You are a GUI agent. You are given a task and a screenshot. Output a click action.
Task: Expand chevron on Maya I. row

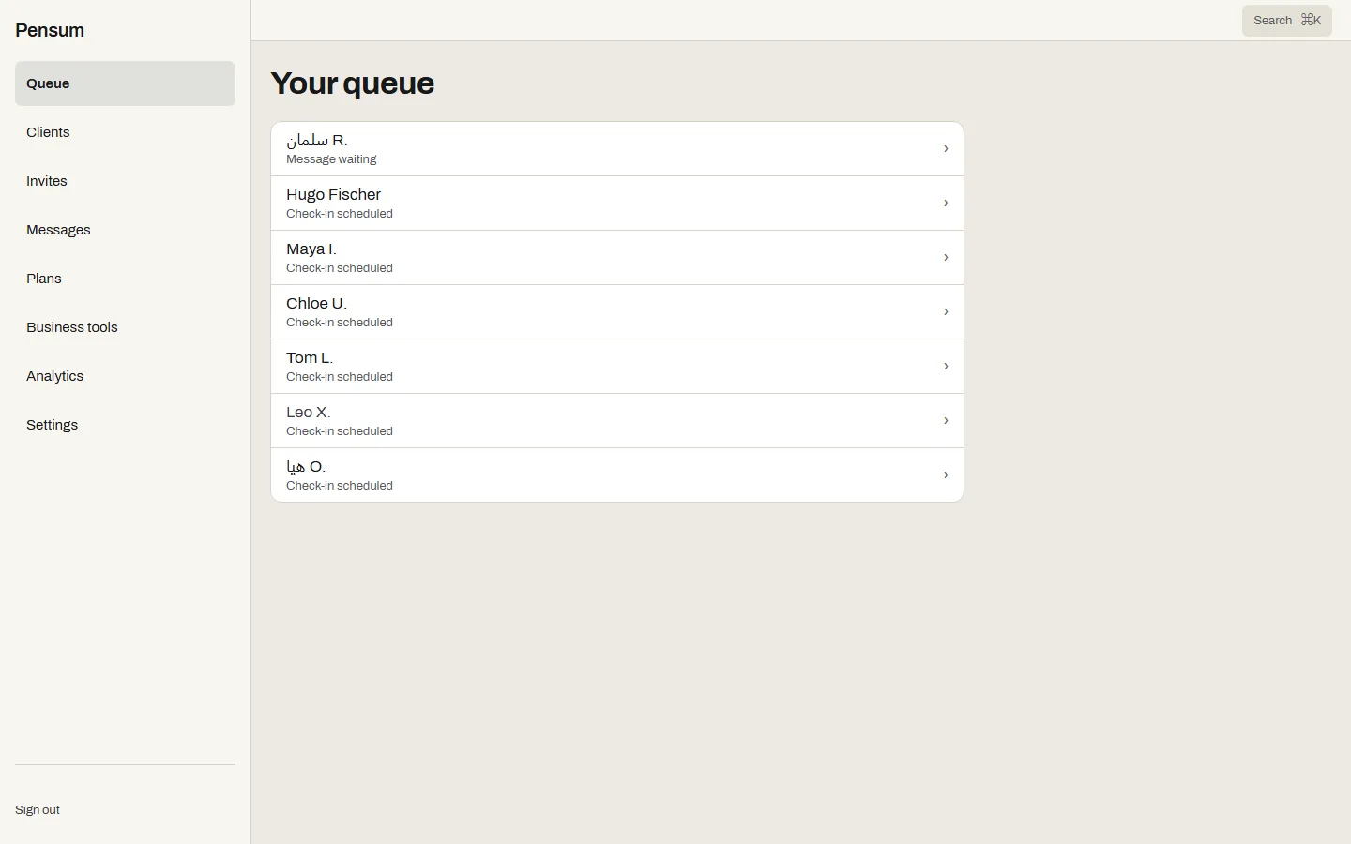click(946, 258)
